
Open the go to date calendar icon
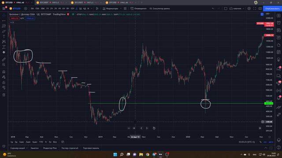[x=63, y=142]
